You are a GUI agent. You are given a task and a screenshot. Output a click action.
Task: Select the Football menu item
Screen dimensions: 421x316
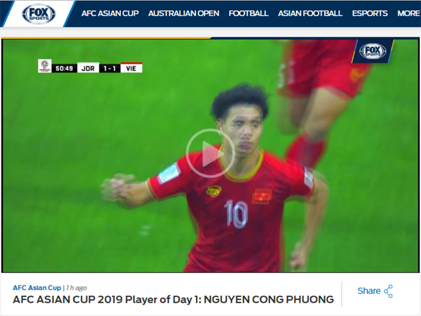pyautogui.click(x=248, y=13)
